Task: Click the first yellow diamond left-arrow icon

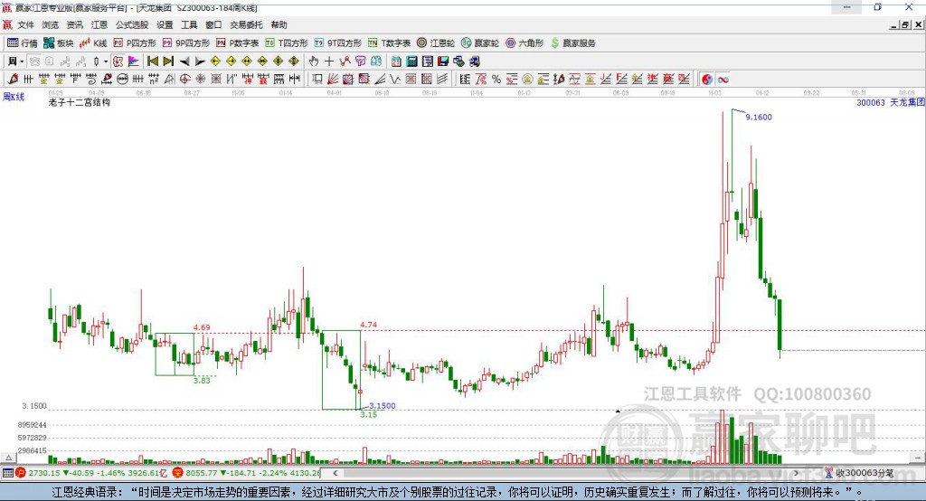Action: [215, 61]
